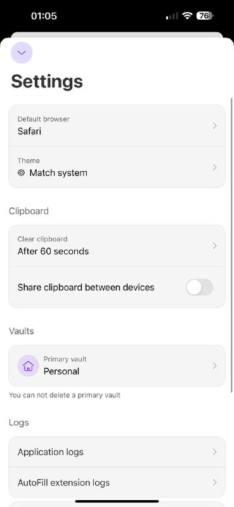Tap the cellular signal bars icon
234x507 pixels.
[x=171, y=16]
